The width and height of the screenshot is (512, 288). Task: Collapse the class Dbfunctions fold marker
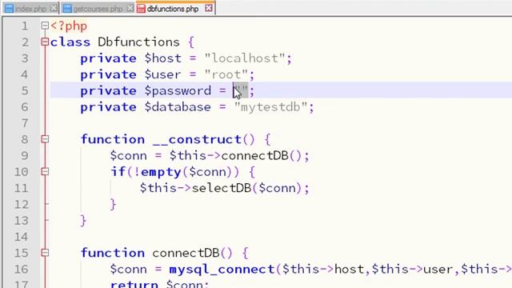(45, 42)
